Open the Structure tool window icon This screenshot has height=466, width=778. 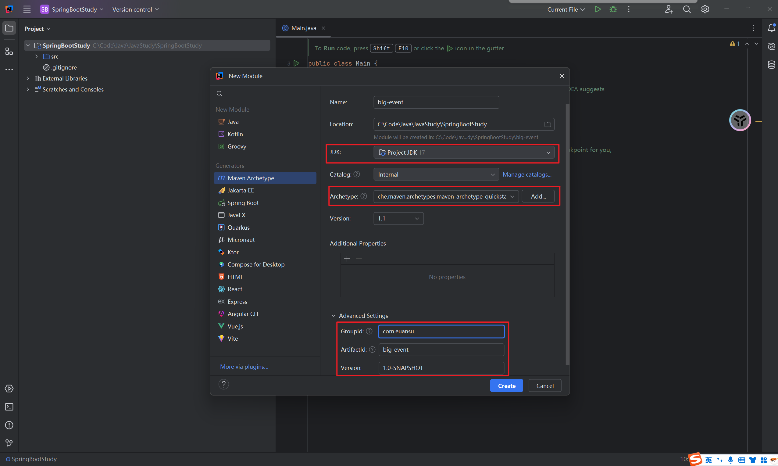pos(9,51)
